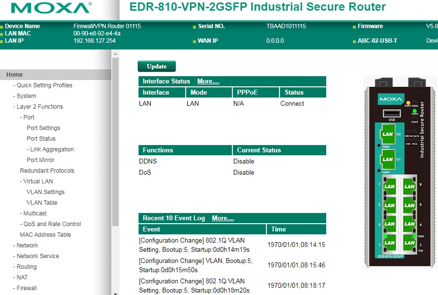Click the Mode column header

[x=209, y=92]
